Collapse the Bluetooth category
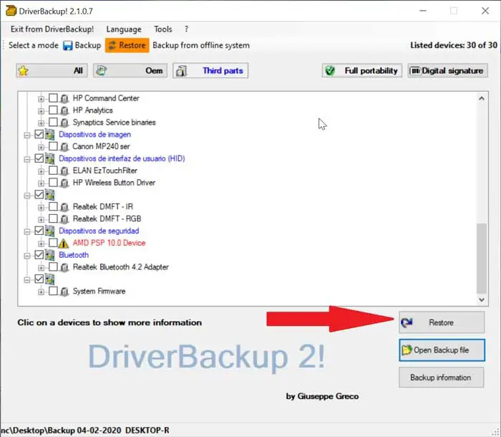The image size is (501, 437). pos(27,256)
